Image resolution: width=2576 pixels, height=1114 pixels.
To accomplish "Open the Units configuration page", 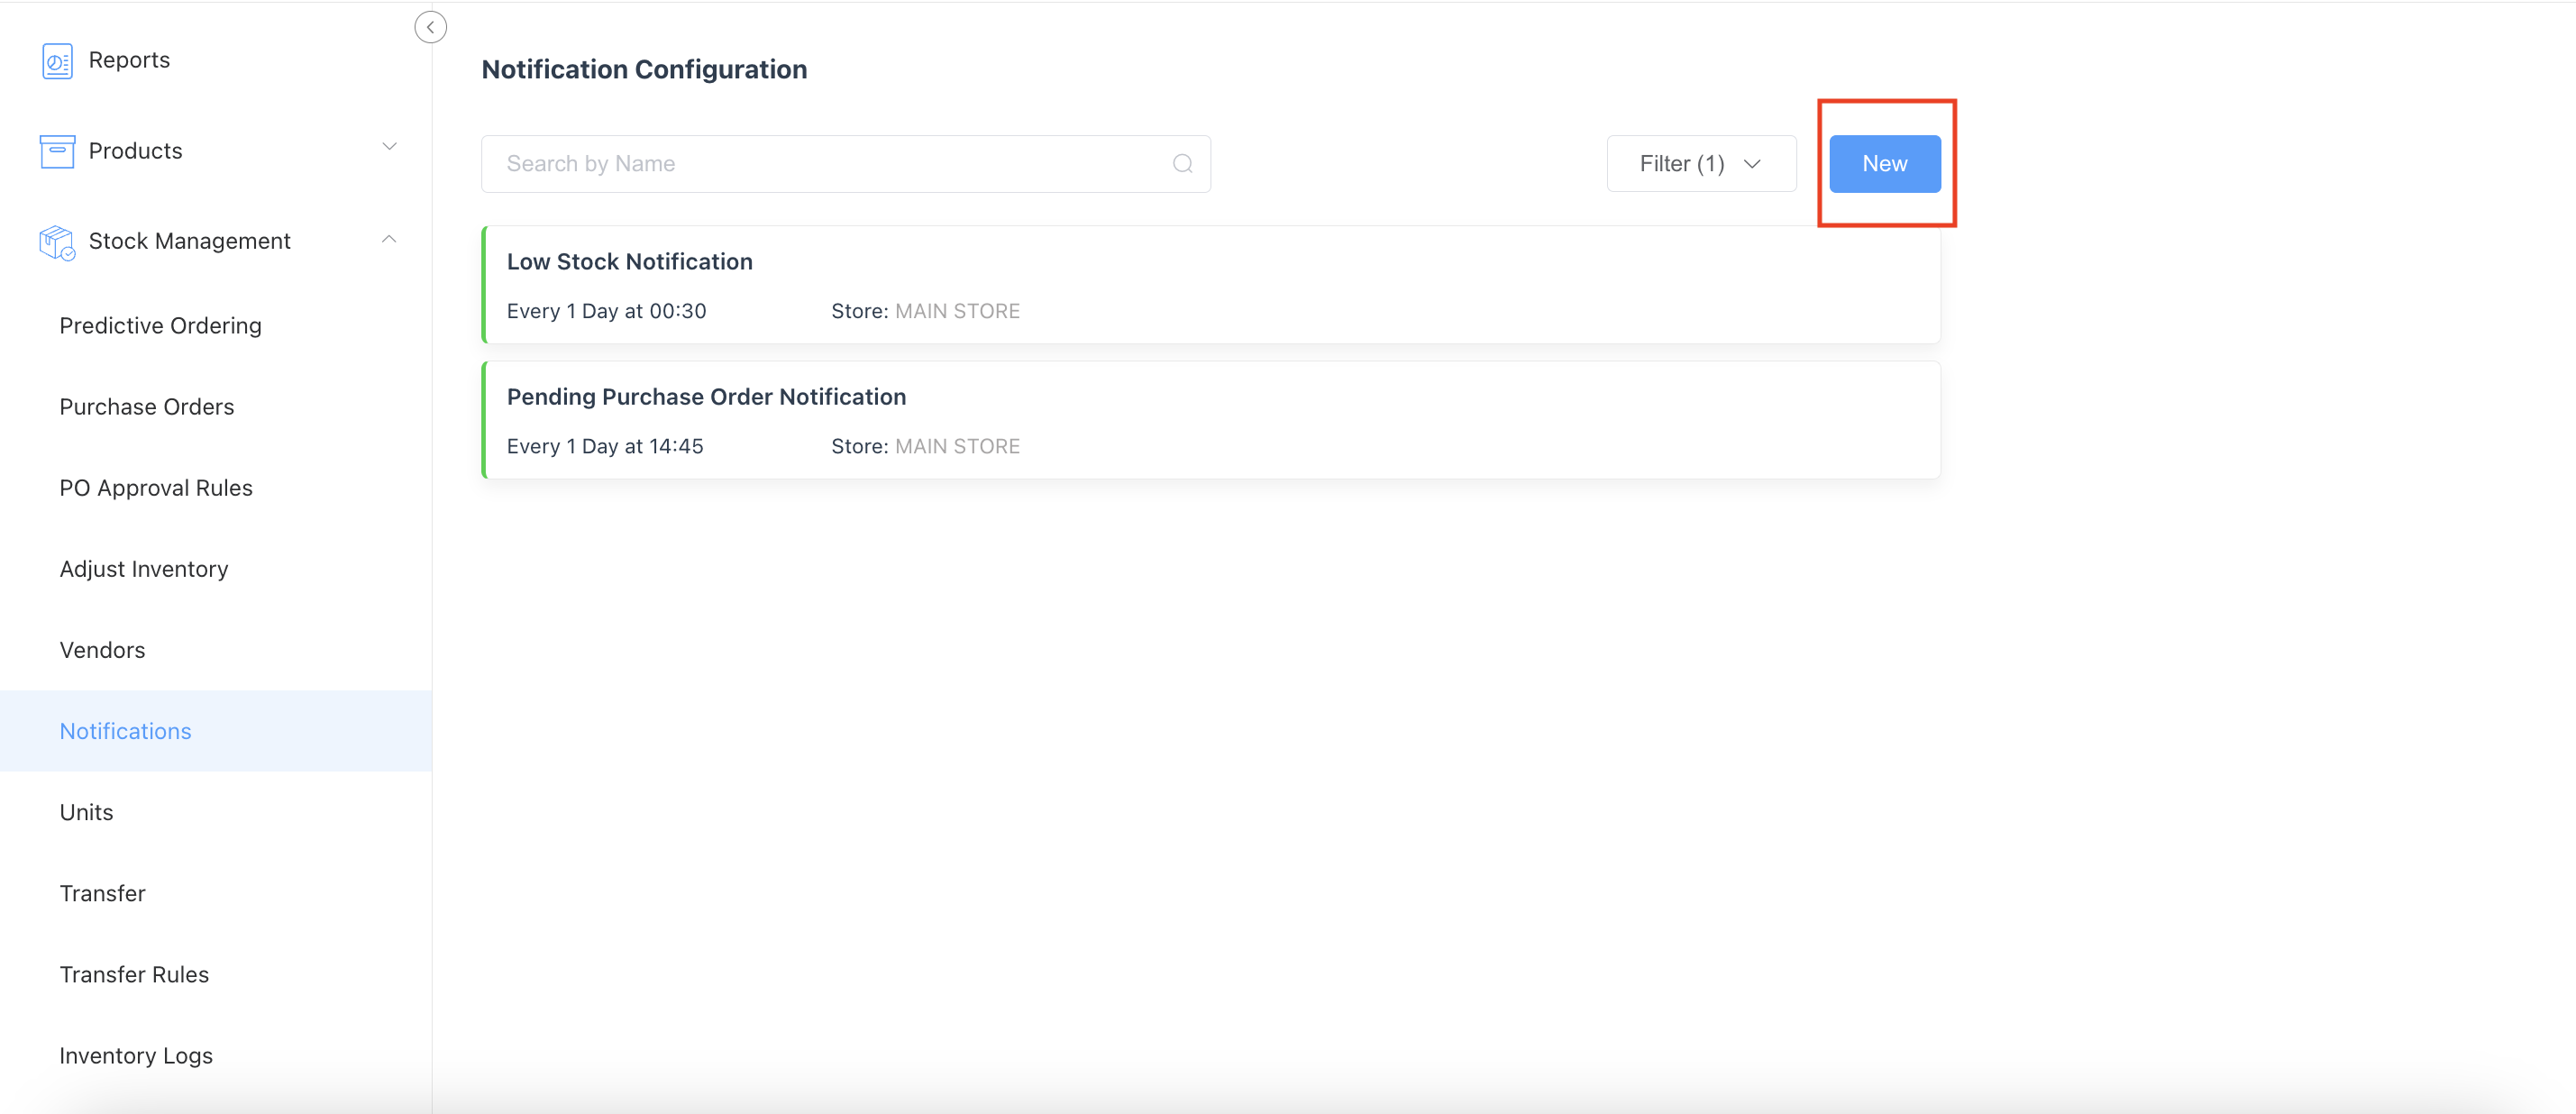I will 86,811.
